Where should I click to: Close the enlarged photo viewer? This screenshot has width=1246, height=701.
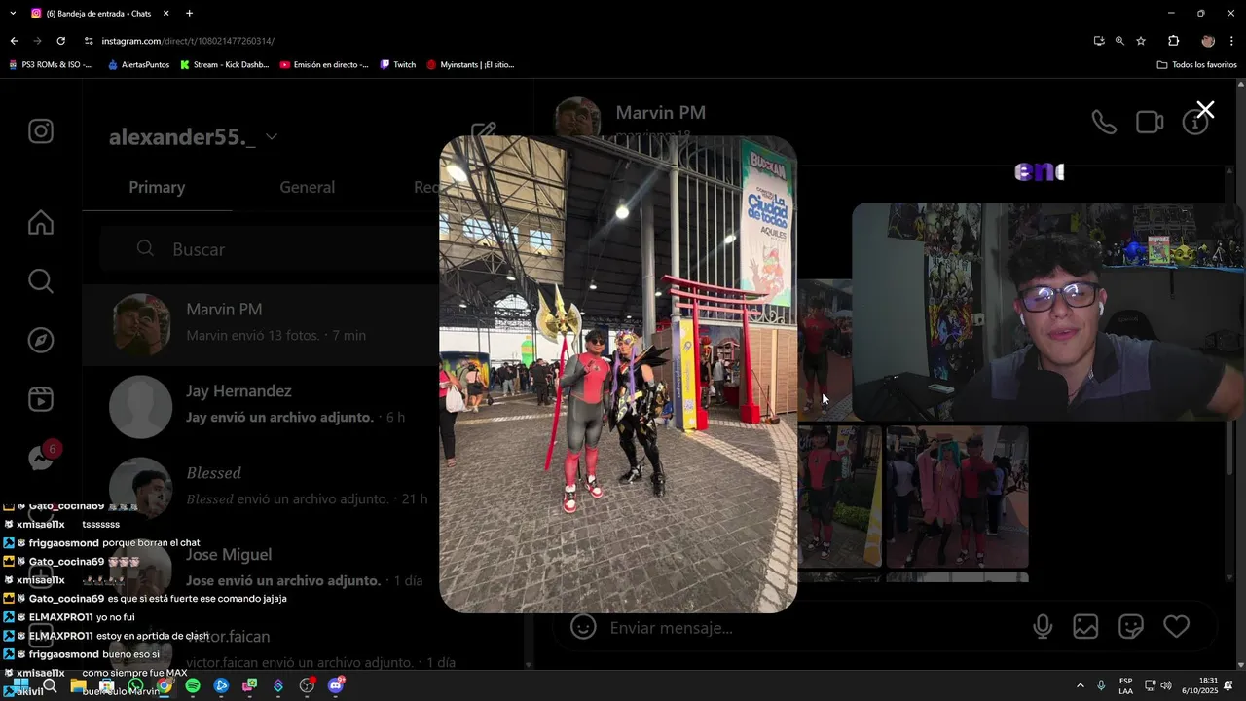[x=1205, y=110]
